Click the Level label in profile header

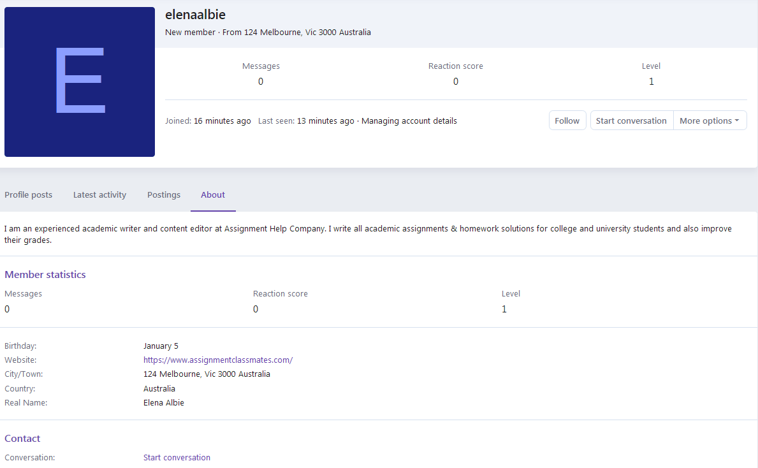pyautogui.click(x=651, y=66)
